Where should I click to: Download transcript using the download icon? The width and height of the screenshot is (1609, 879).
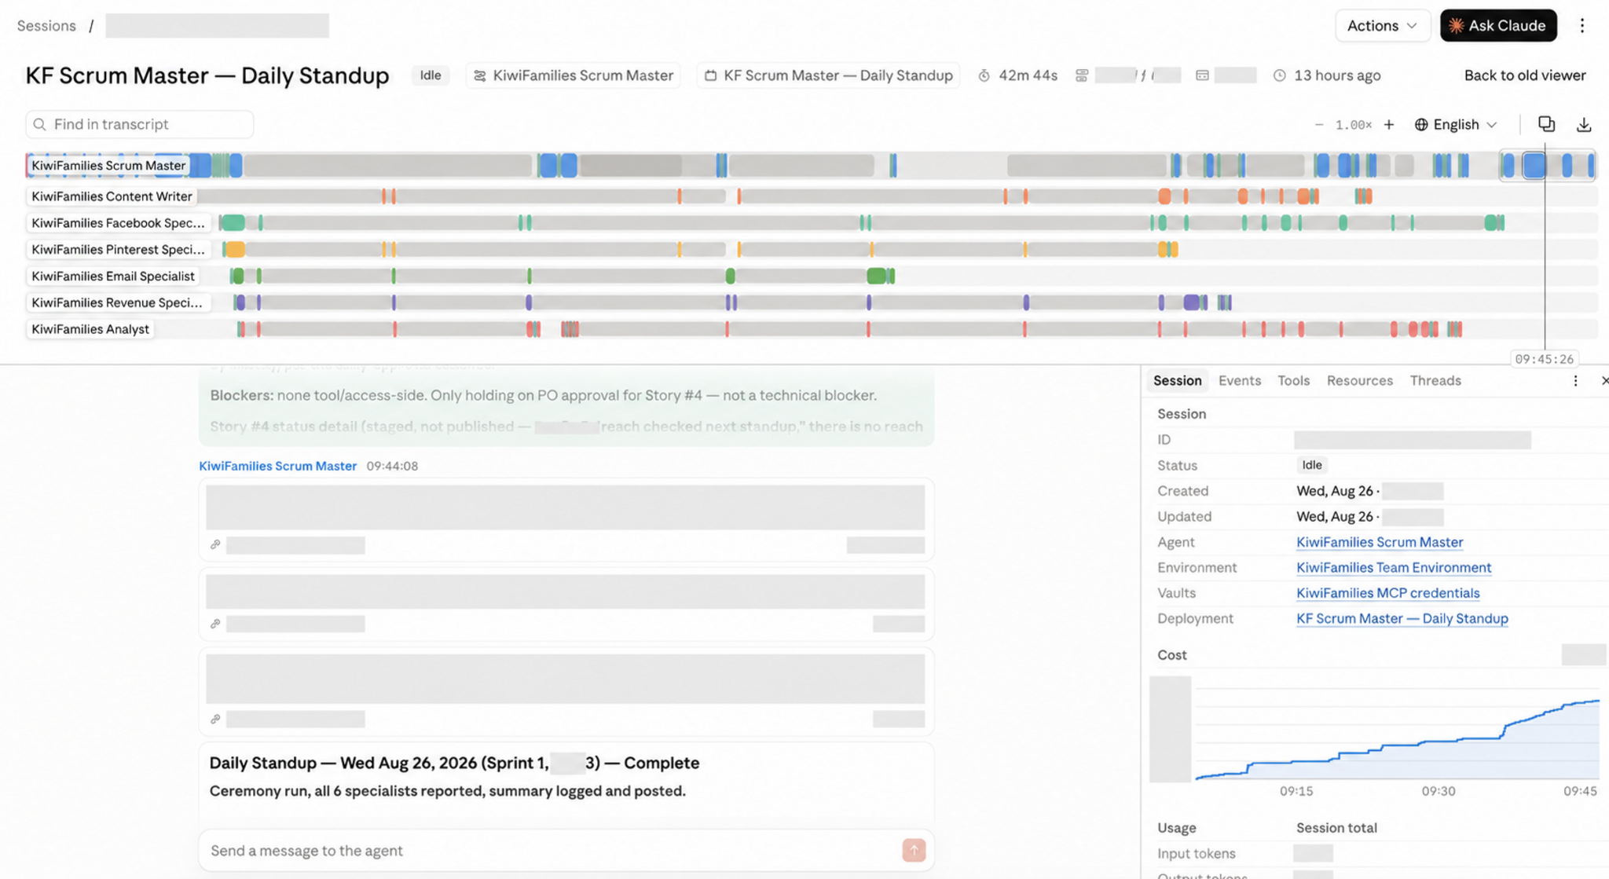click(1584, 124)
